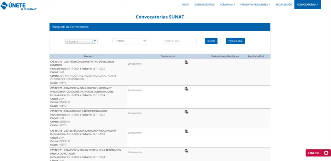Click the Evaluaciones y Resultados column header
The width and height of the screenshot is (331, 161).
(x=225, y=56)
